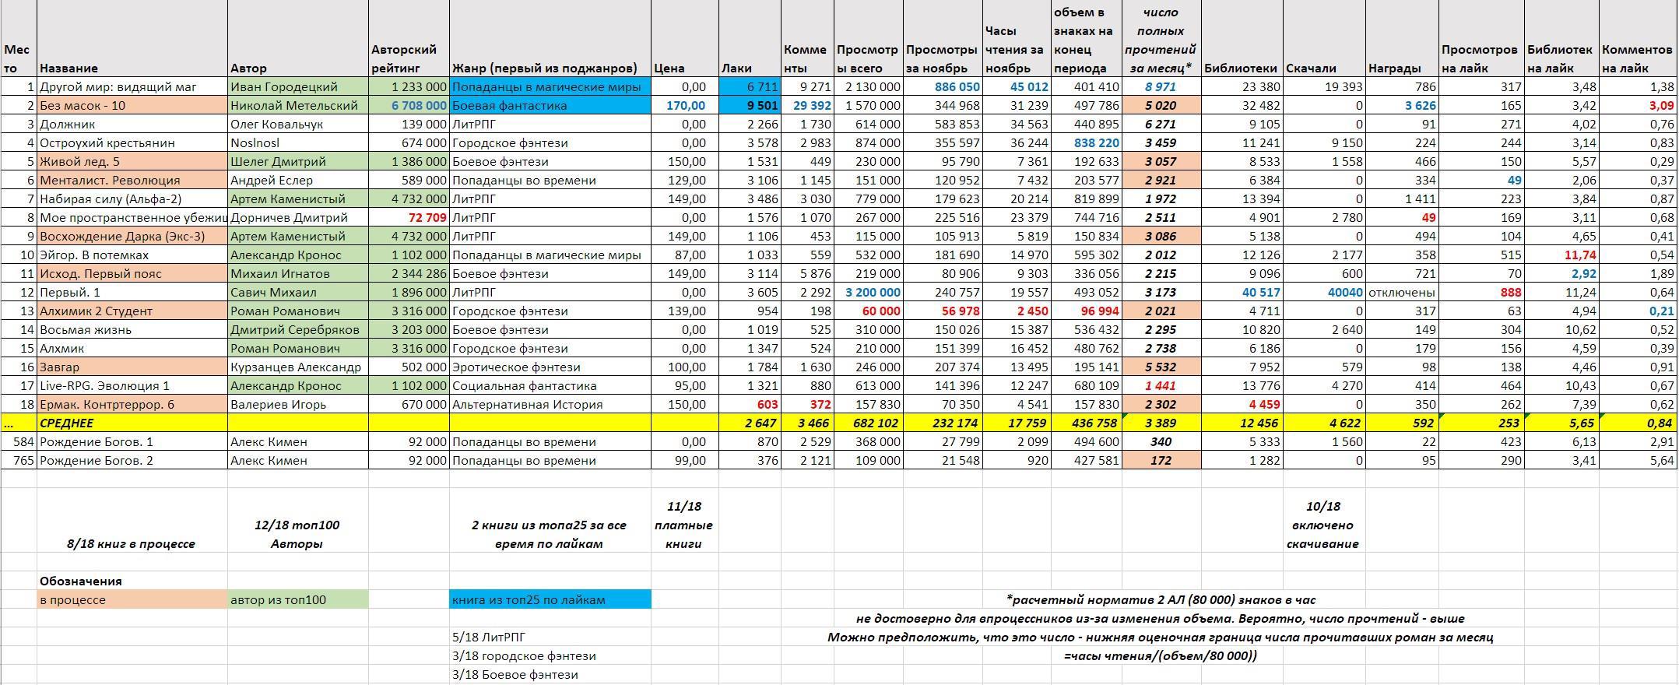Image resolution: width=1679 pixels, height=685 pixels.
Task: Select the "Noslnosl" author cell
Action: click(297, 143)
